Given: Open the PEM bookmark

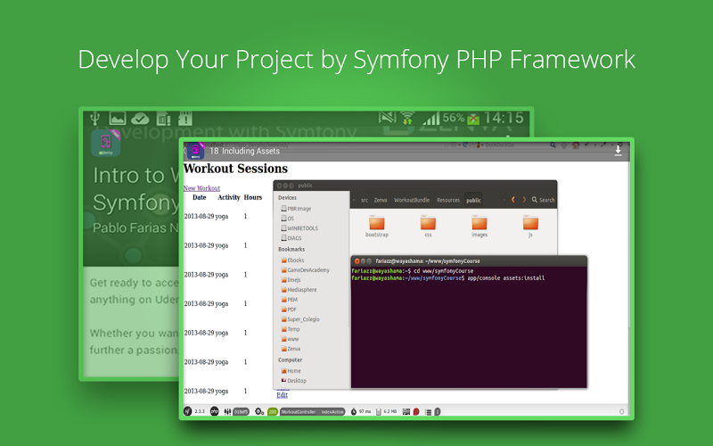Looking at the screenshot, I should 289,300.
